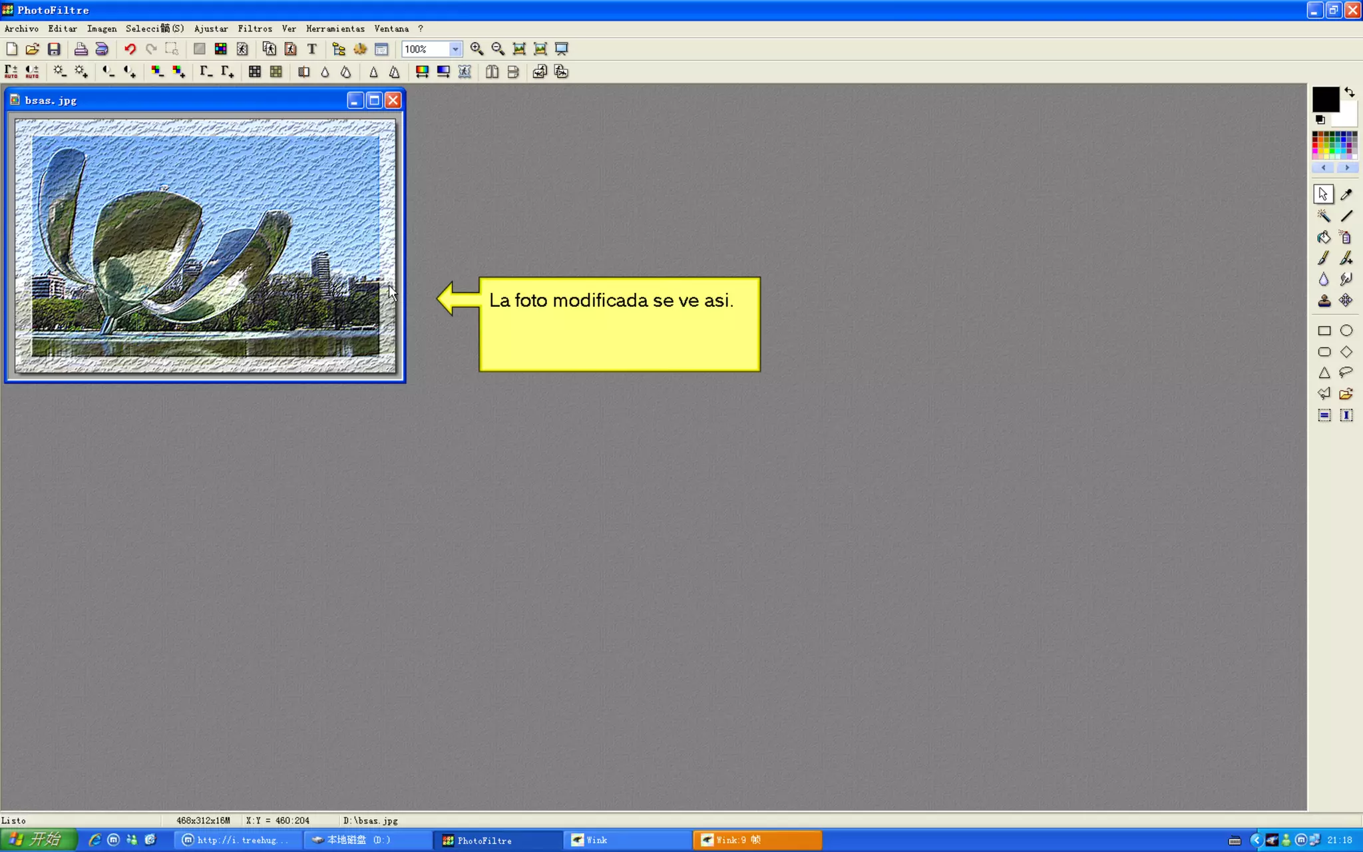Select the magic wand tool
1363x852 pixels.
pyautogui.click(x=1324, y=216)
